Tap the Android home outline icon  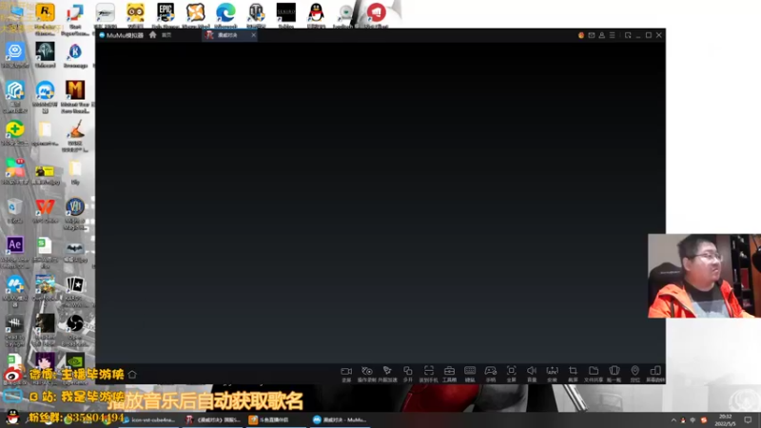[132, 375]
